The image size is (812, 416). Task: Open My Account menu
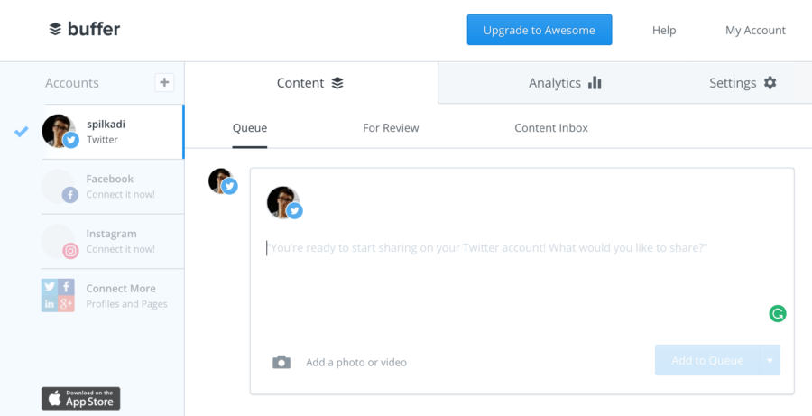point(755,31)
